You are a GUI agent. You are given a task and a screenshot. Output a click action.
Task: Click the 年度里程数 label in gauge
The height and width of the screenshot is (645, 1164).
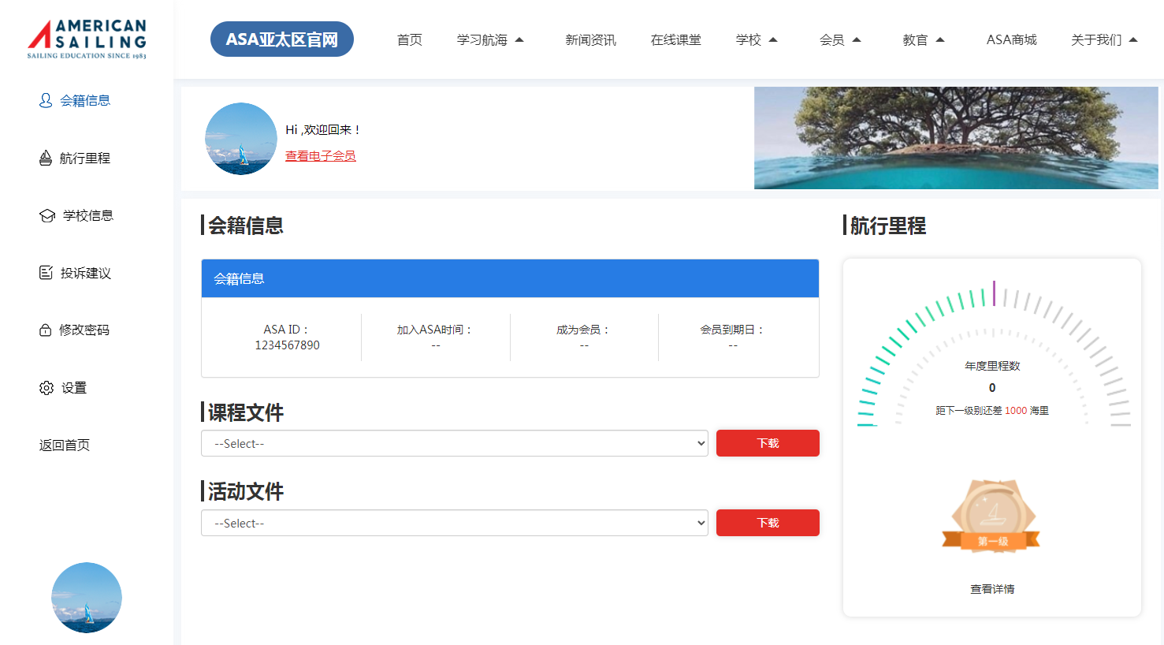point(992,366)
